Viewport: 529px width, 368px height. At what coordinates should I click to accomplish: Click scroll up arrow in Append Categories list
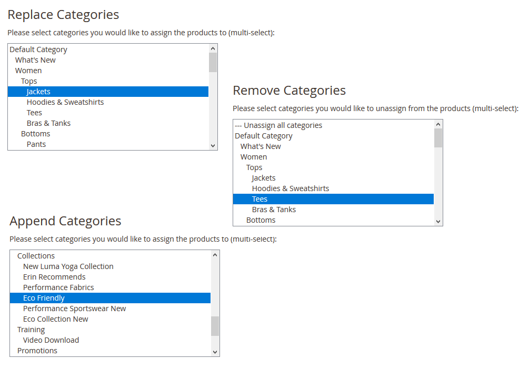[215, 255]
